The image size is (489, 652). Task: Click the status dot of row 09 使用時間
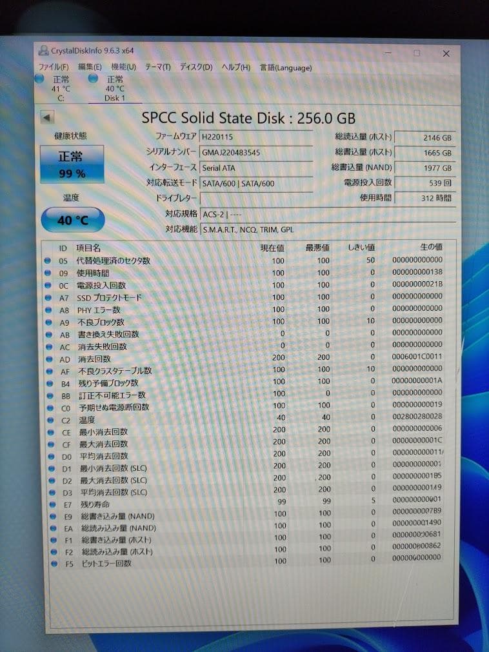coord(47,273)
